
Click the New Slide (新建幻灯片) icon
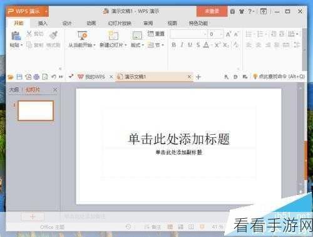(113, 35)
